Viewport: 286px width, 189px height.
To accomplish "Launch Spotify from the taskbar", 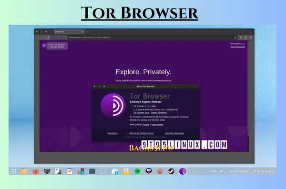I will 137,171.
